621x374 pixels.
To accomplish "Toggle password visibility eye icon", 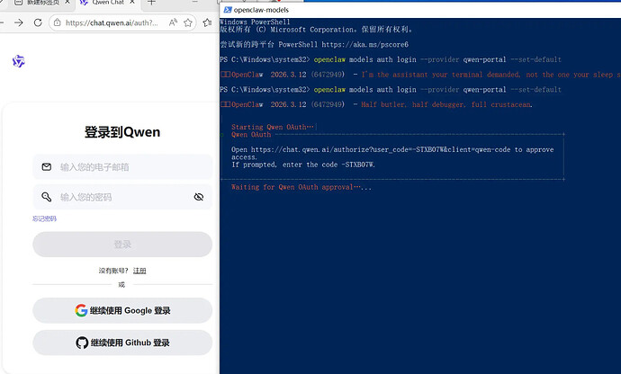I will click(199, 197).
